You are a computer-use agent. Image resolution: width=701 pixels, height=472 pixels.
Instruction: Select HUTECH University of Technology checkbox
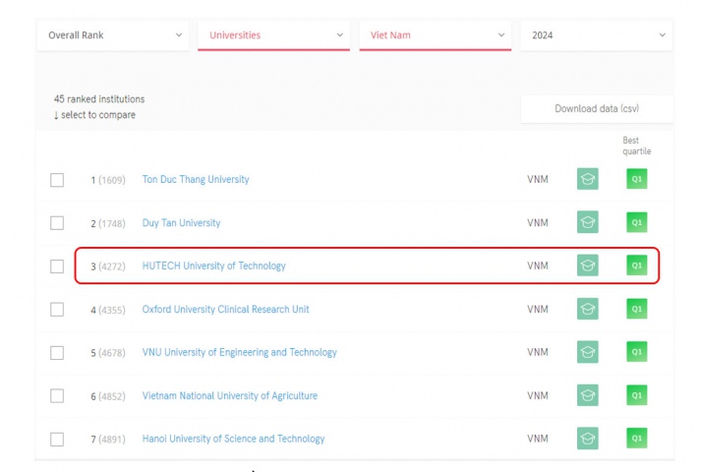[x=57, y=266]
